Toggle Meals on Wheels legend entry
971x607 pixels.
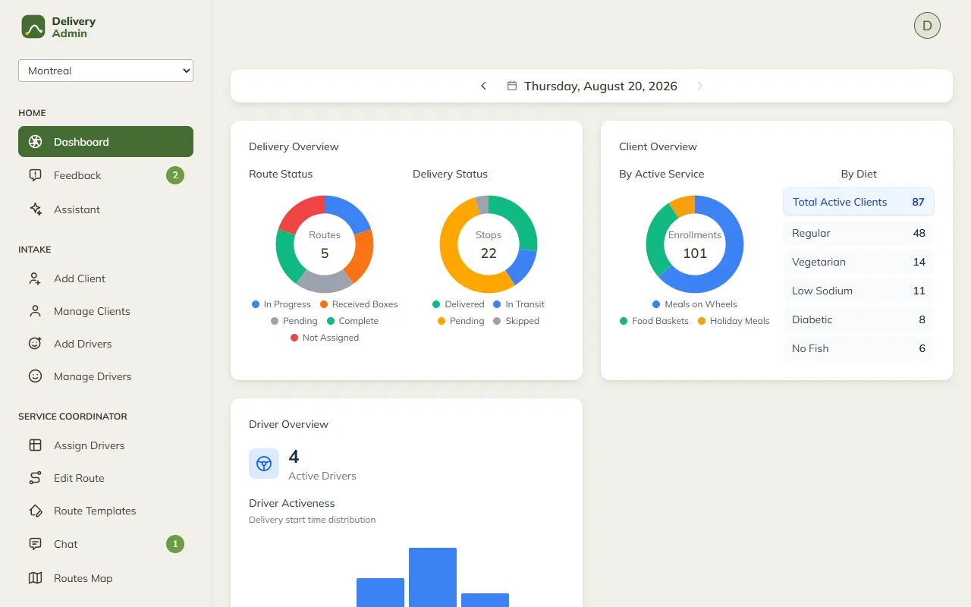pos(695,304)
